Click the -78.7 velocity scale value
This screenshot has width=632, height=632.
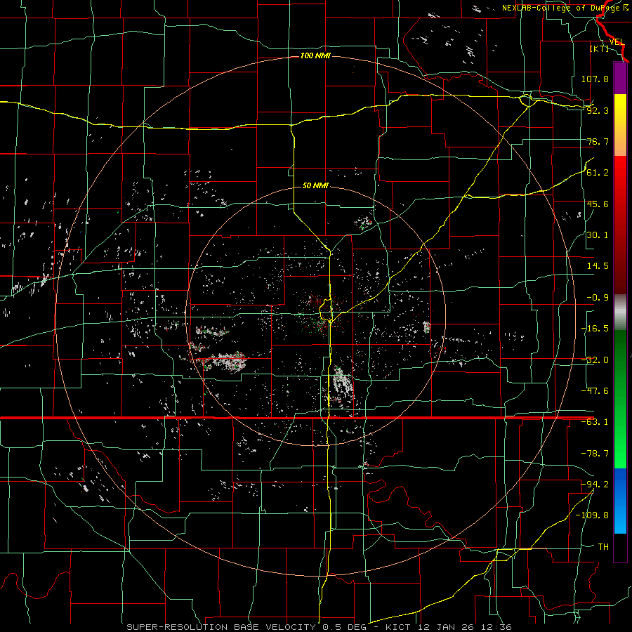[x=595, y=454]
